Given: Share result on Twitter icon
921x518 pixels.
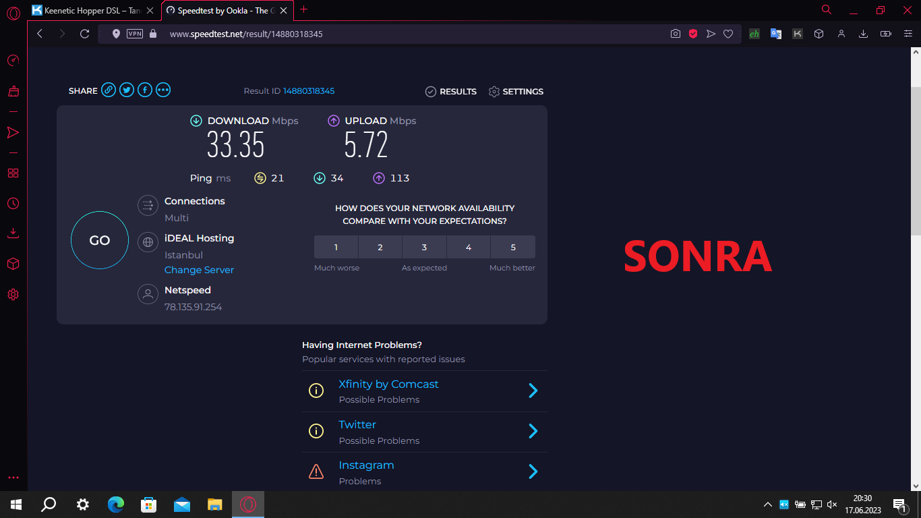Looking at the screenshot, I should coord(127,90).
